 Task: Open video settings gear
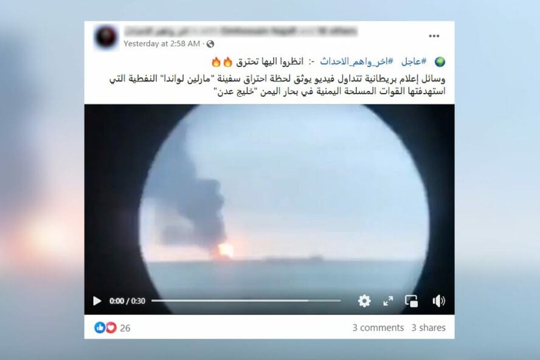364,301
